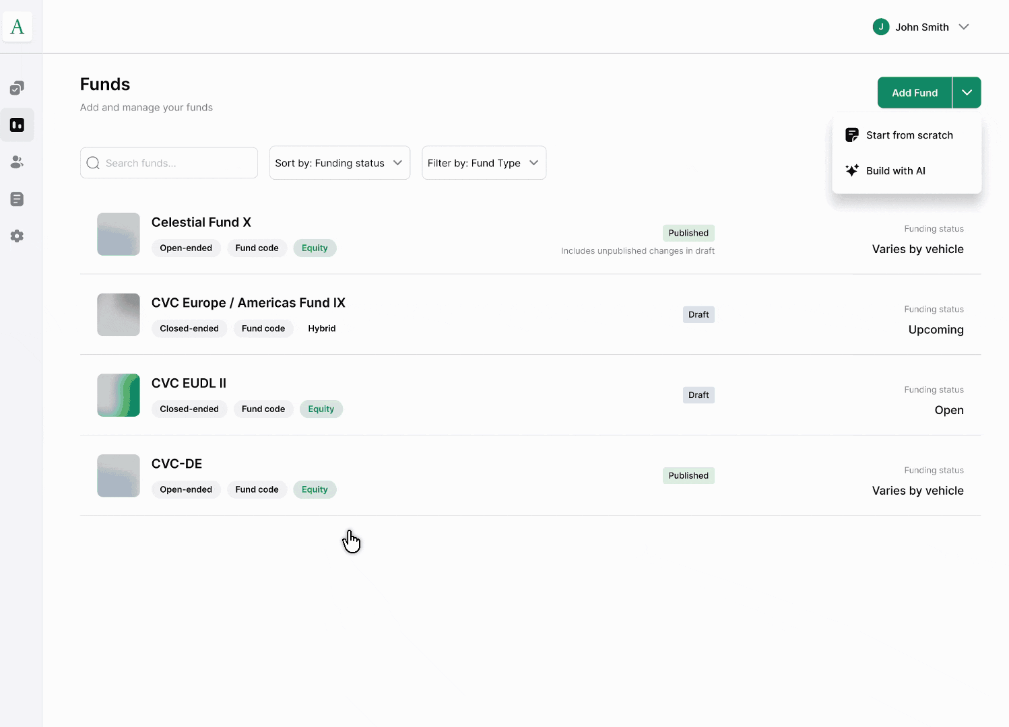The image size is (1009, 727).
Task: Click Equity tag on Celestial Fund X
Action: (x=315, y=248)
